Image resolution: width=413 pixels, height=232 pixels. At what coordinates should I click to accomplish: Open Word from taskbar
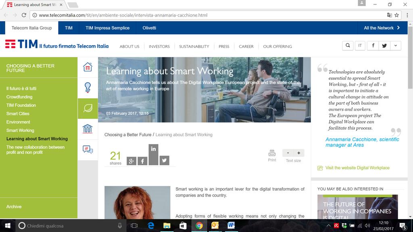[x=231, y=226]
